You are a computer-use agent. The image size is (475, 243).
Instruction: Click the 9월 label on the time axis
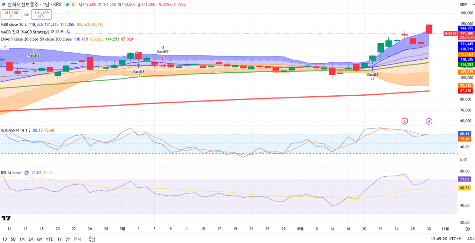click(122, 229)
